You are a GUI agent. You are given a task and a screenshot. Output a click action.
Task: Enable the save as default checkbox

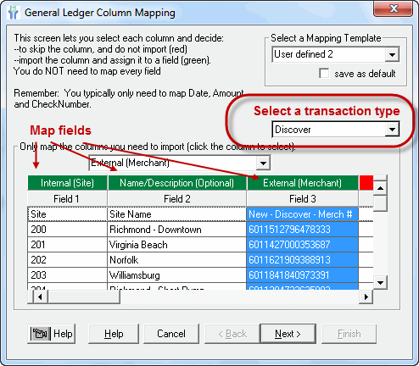(324, 73)
